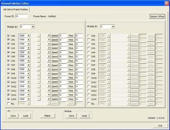This screenshot has width=170, height=130.
Task: Uncheck CH5 checkbox in Module 0 panel
Action: click(9, 56)
